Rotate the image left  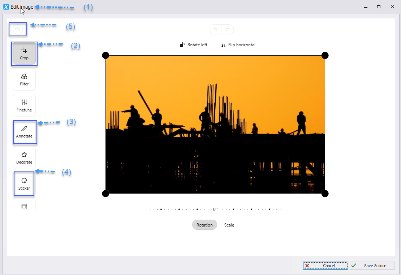click(x=194, y=45)
